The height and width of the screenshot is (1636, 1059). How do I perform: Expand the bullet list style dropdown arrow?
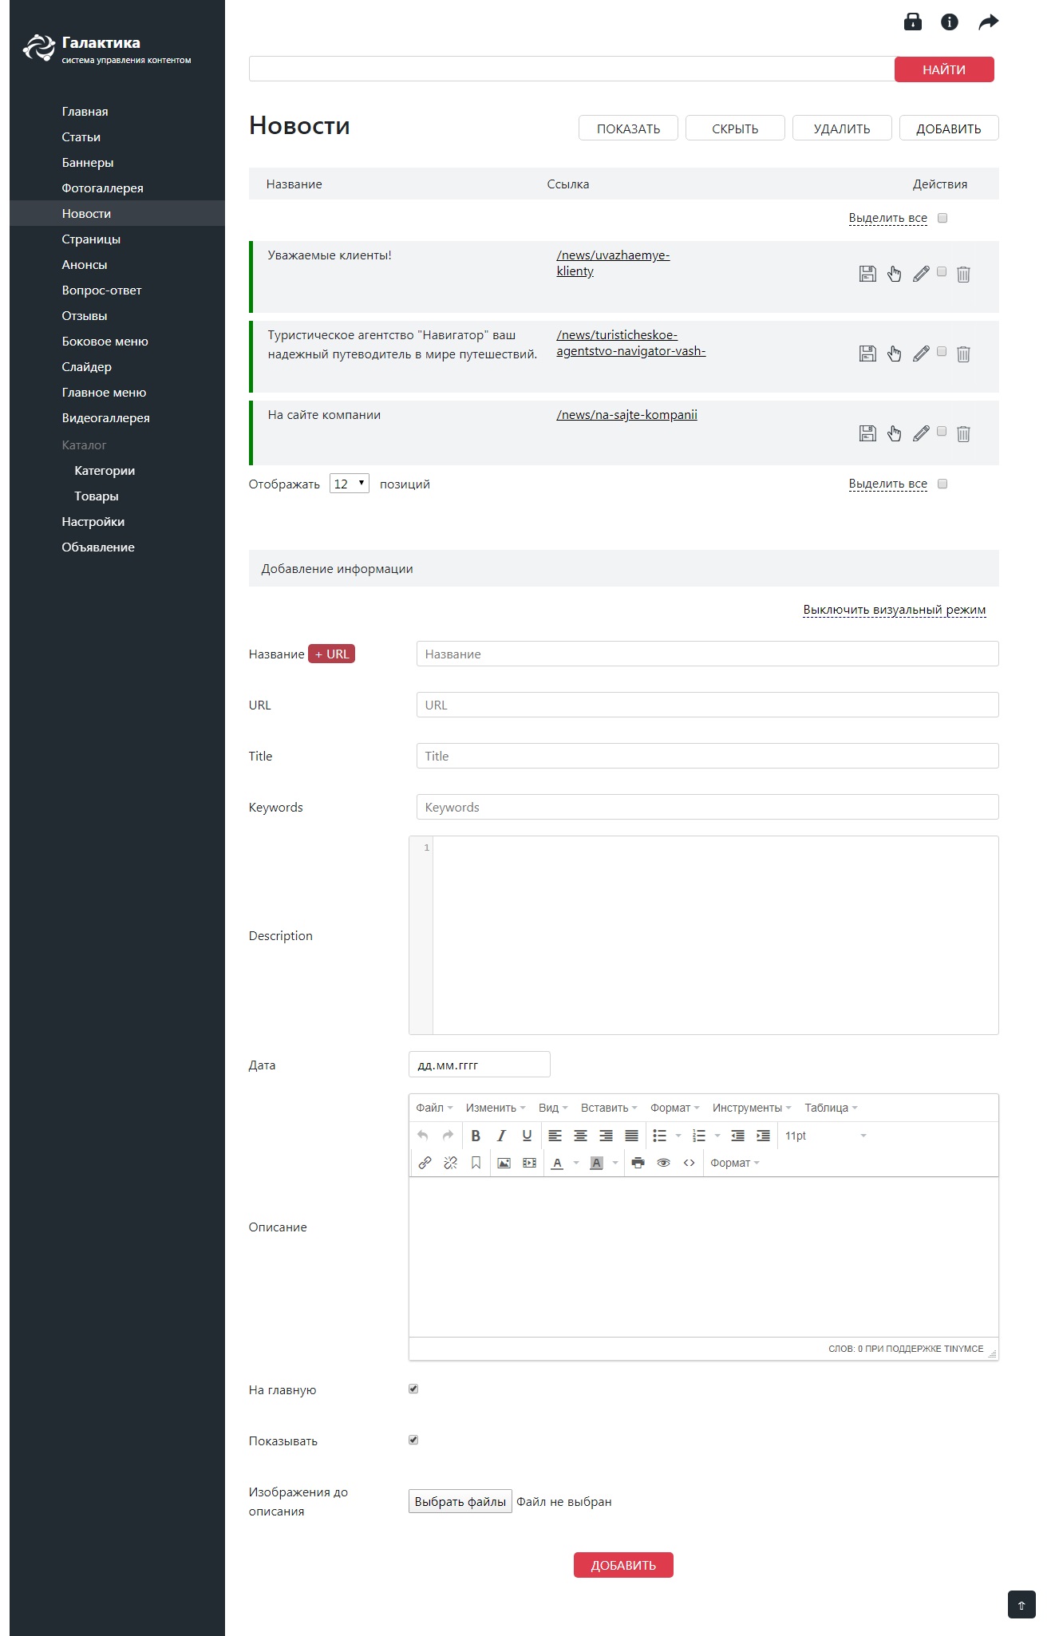point(678,1136)
